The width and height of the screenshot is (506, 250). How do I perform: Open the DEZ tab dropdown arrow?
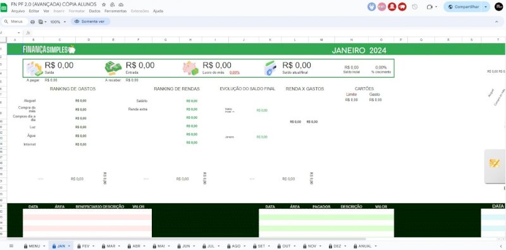tap(345, 246)
